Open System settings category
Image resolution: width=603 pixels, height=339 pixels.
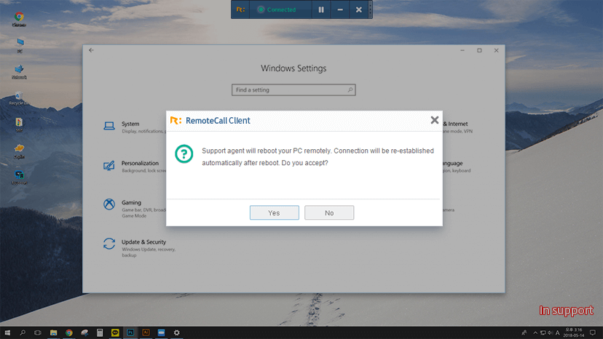[134, 127]
